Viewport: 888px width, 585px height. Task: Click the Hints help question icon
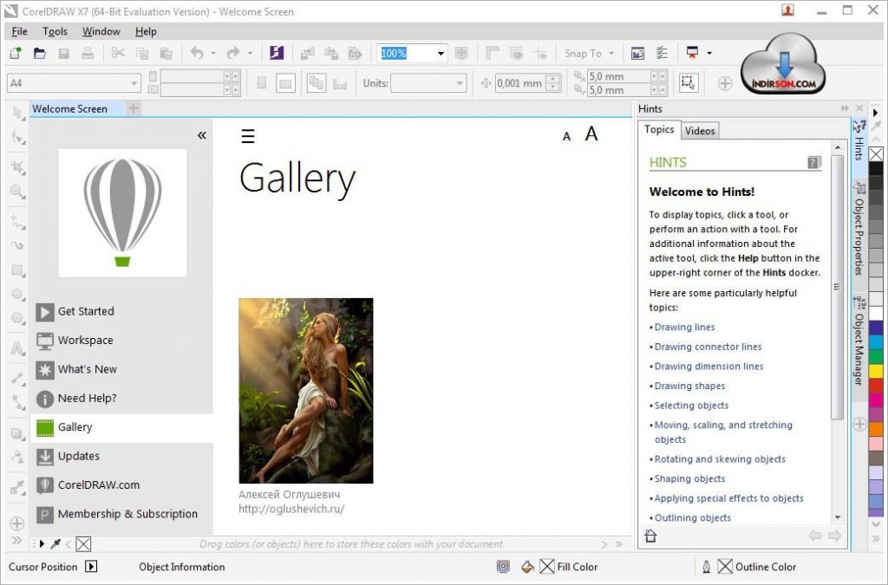tap(813, 162)
